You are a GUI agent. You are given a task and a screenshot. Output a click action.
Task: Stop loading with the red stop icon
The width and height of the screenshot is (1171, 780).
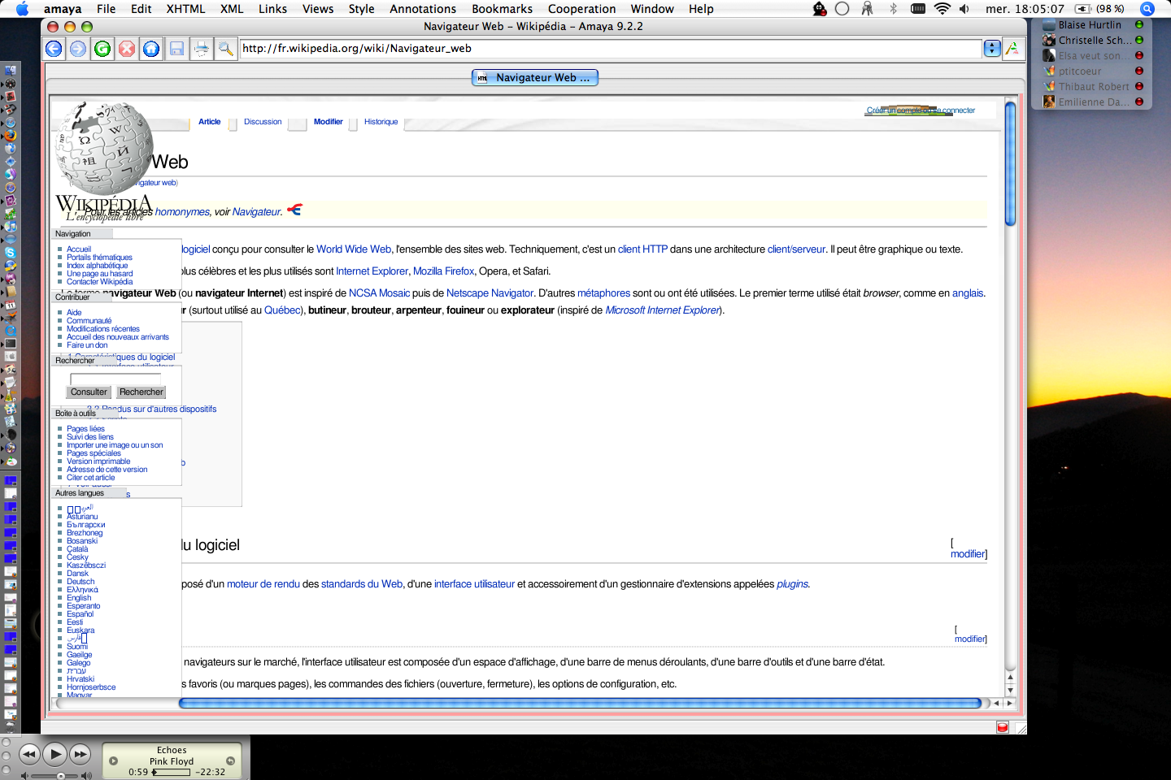pos(127,49)
